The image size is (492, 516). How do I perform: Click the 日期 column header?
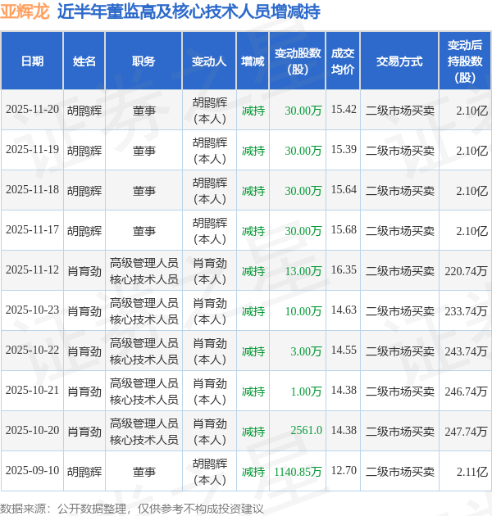tap(32, 61)
